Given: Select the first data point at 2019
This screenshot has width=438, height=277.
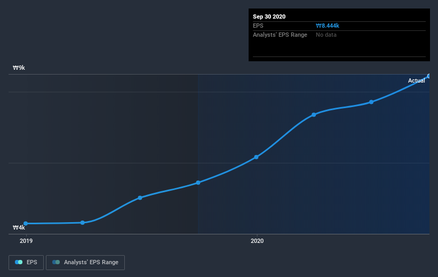Looking at the screenshot, I should coord(26,223).
